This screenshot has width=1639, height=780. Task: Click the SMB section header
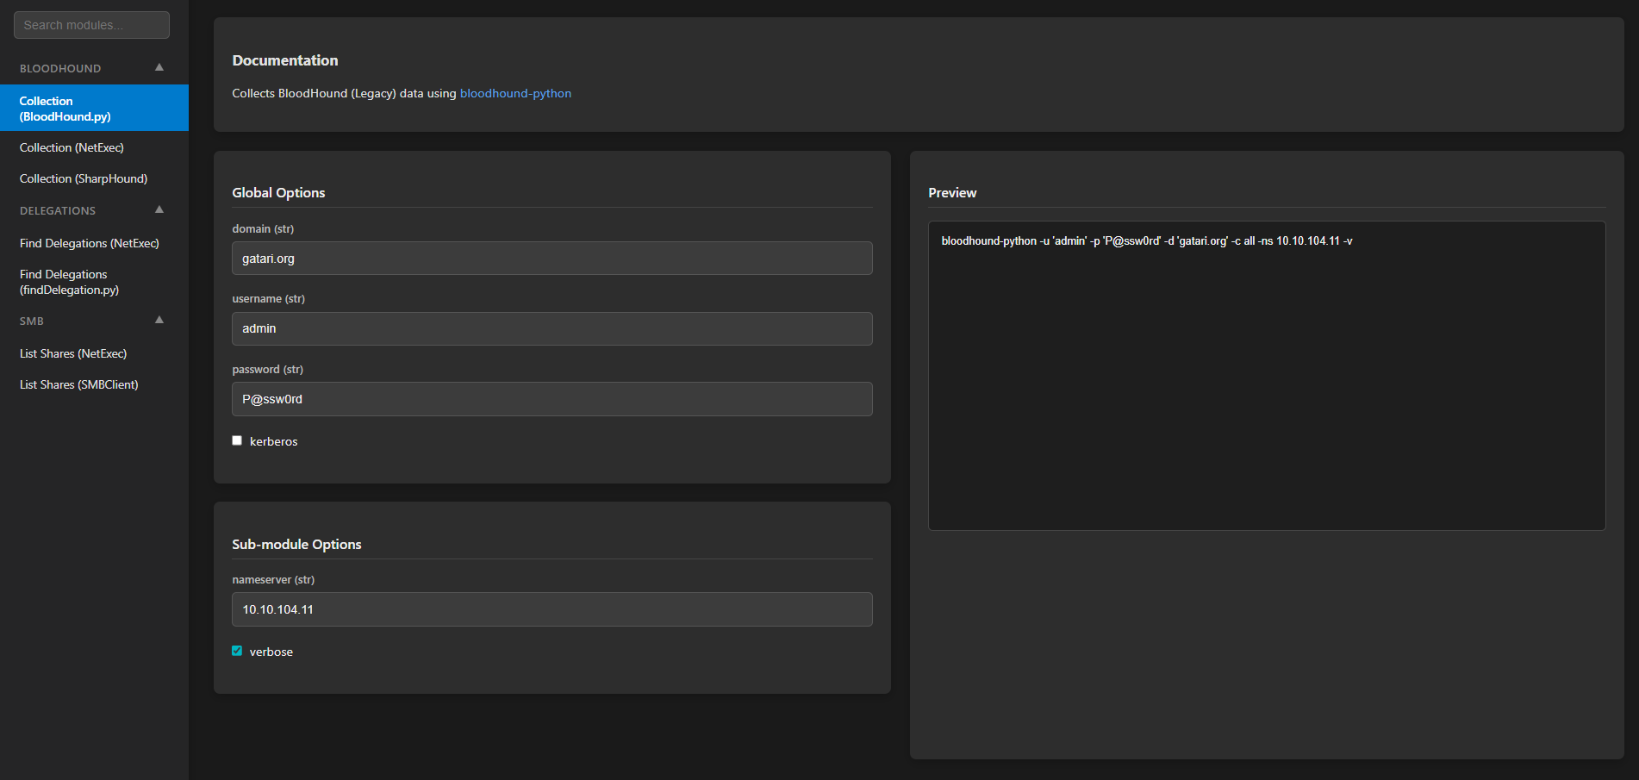coord(32,321)
